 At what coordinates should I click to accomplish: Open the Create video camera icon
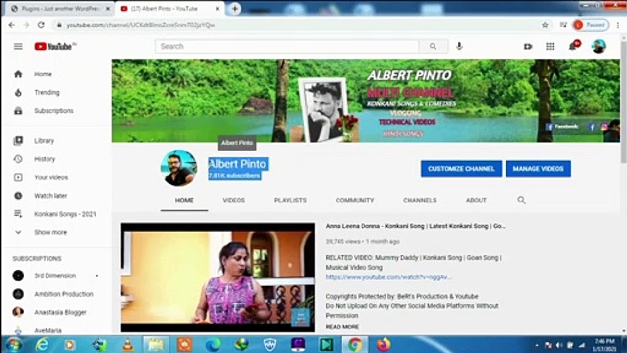point(528,46)
